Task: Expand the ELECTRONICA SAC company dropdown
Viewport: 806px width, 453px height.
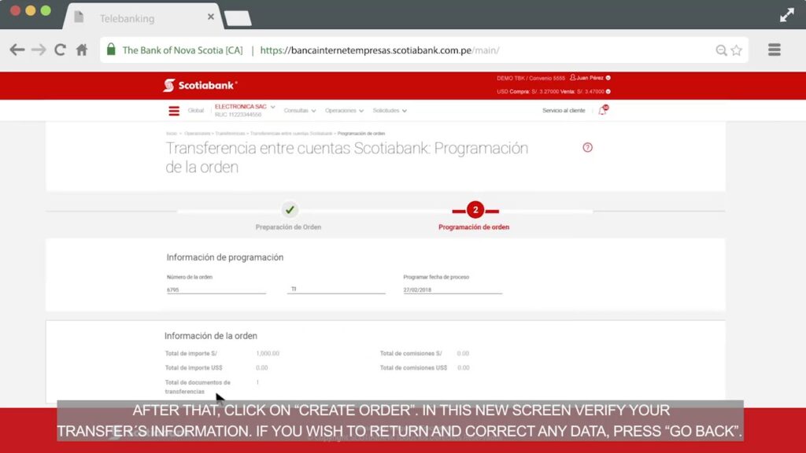Action: (245, 107)
